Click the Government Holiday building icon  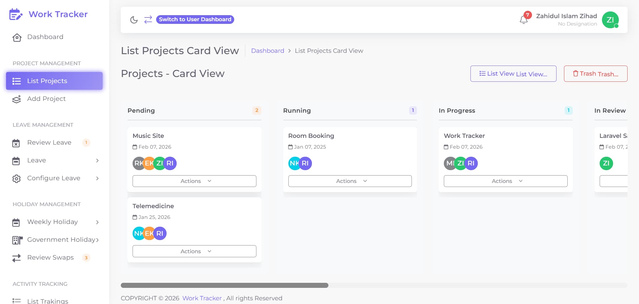[x=17, y=240]
